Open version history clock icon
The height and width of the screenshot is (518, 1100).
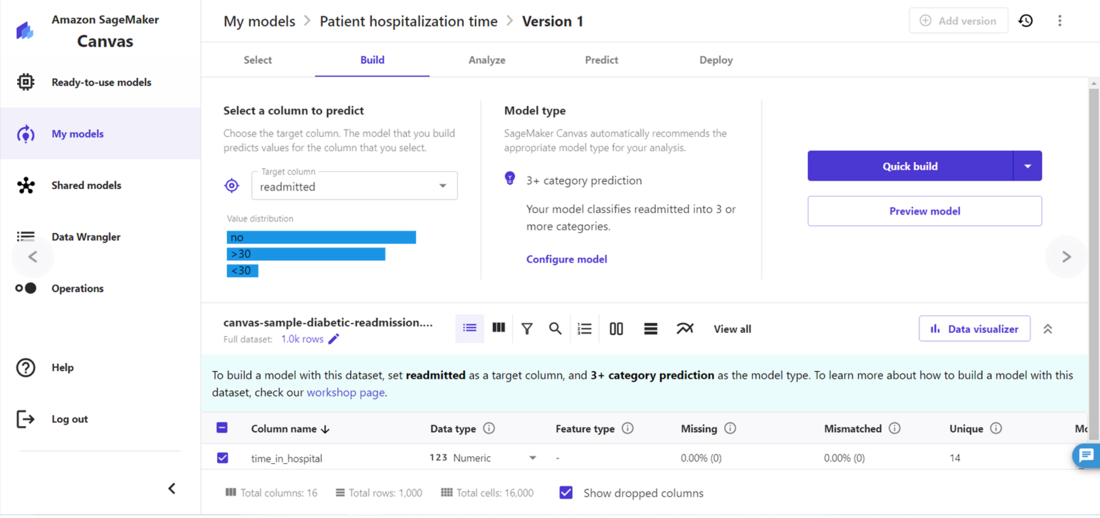coord(1026,21)
